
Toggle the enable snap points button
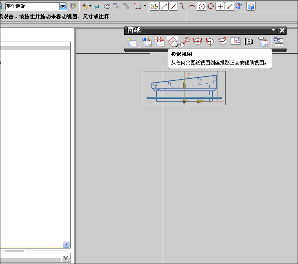(155, 7)
